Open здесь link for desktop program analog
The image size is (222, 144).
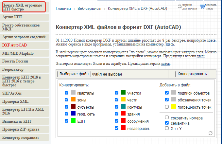point(170,45)
